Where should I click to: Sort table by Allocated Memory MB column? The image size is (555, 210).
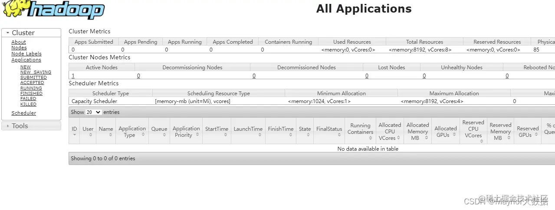[x=417, y=131]
